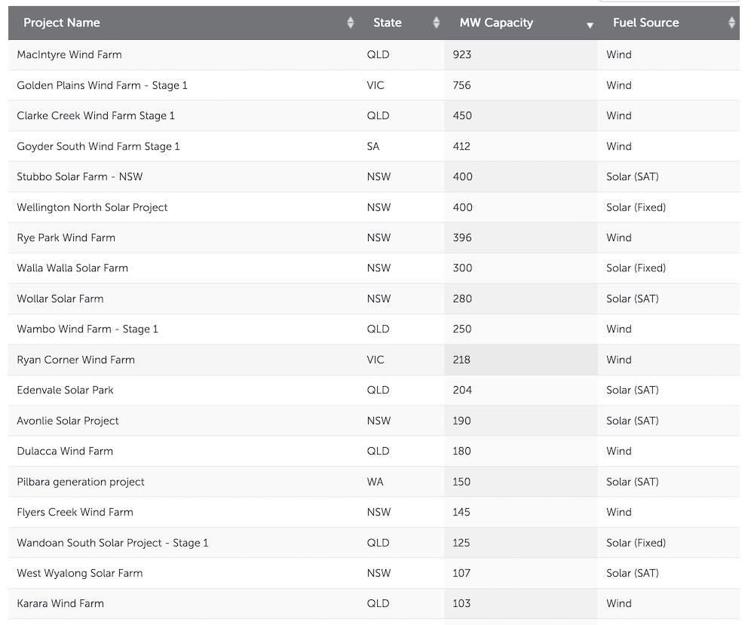This screenshot has height=625, width=754.
Task: Click VIC state in Ryan Corner row
Action: [375, 360]
